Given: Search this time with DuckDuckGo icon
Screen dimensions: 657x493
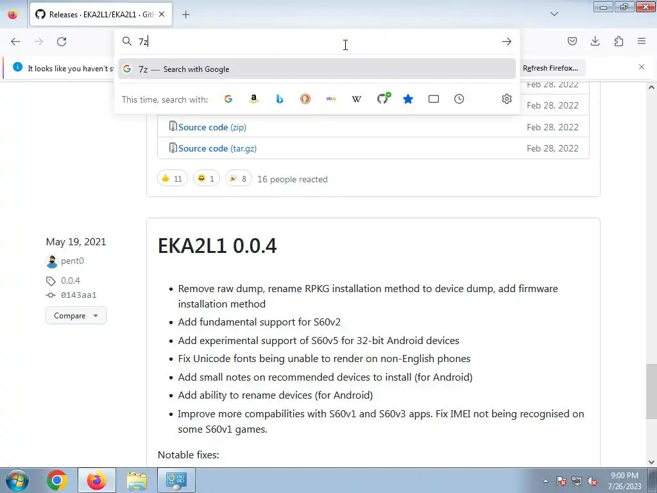Looking at the screenshot, I should point(305,99).
